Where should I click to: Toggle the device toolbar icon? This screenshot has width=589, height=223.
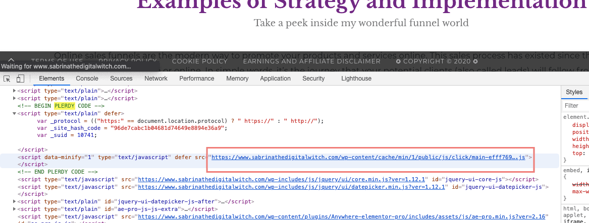pos(20,79)
